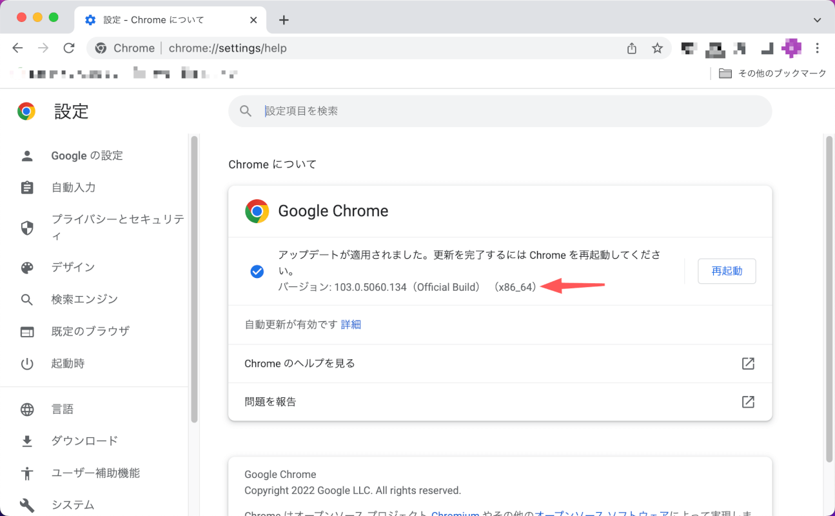Image resolution: width=835 pixels, height=516 pixels.
Task: Click the clipboard icon beside 自動入力
Action: [x=27, y=188]
